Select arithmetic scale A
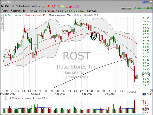 point(144,94)
